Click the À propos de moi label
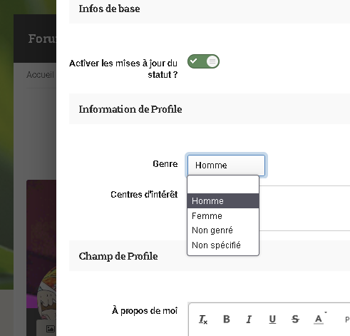350x336 pixels. pyautogui.click(x=145, y=310)
